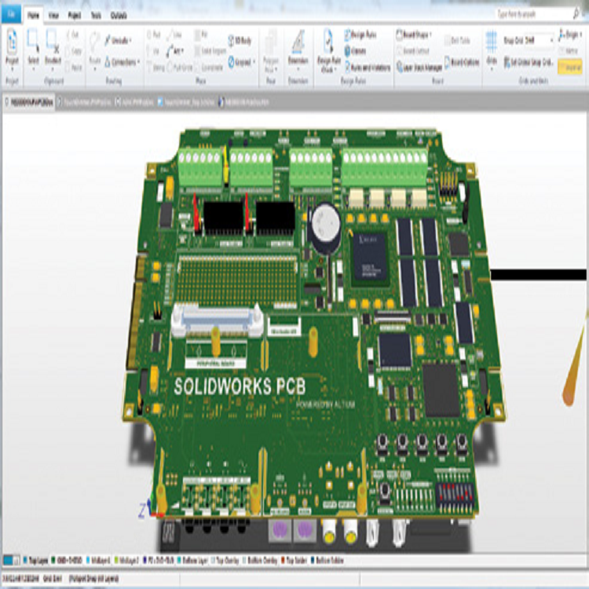Toggle the Top Layer color box
Screen dimensions: 589x589
[x=24, y=561]
